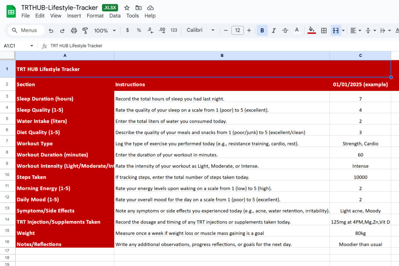
Task: Open the File menu
Action: point(25,16)
